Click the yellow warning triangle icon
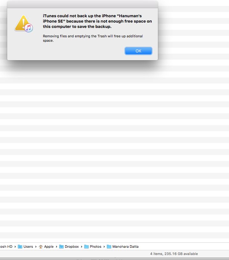 (22, 23)
